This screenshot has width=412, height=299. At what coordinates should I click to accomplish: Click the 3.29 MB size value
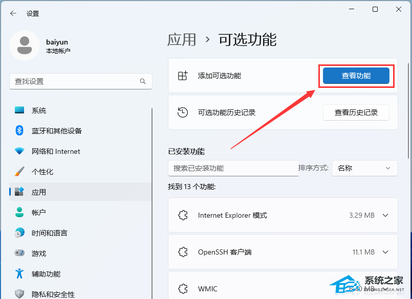click(x=361, y=215)
